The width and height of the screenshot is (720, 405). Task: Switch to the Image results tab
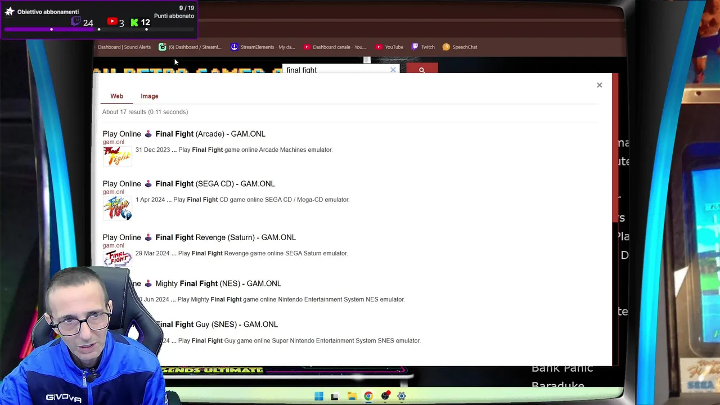point(149,96)
